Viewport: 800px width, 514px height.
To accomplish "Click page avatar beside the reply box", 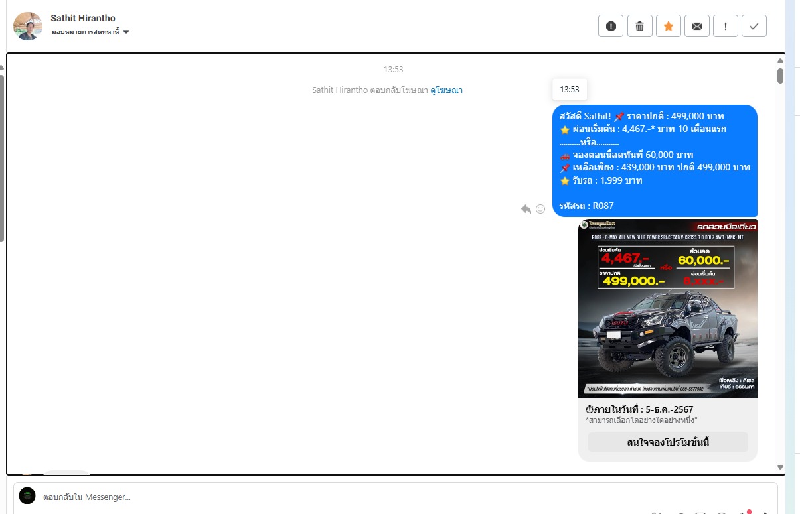I will 27,496.
